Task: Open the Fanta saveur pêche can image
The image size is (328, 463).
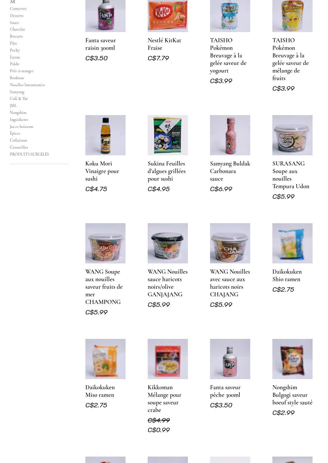Action: (x=230, y=359)
